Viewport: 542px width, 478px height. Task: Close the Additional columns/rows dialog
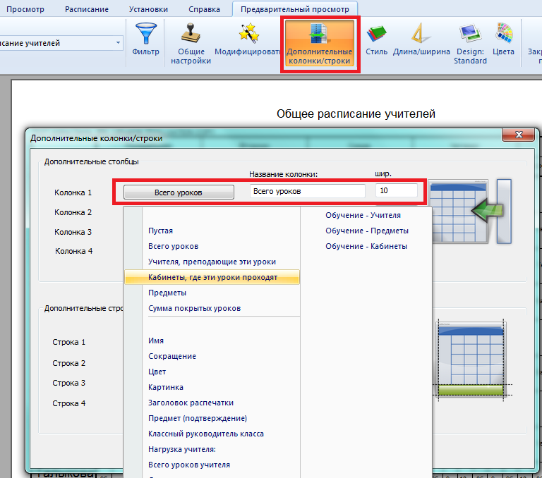click(519, 135)
